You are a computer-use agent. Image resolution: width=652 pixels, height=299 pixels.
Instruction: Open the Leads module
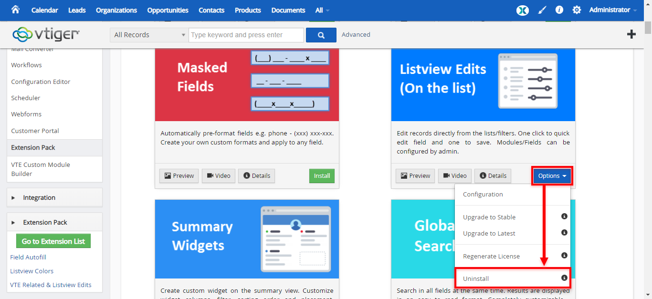pos(77,10)
